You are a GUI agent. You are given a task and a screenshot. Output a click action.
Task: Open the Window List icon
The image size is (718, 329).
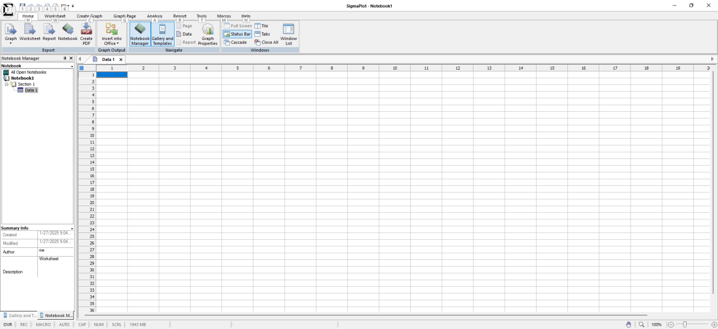coord(288,33)
